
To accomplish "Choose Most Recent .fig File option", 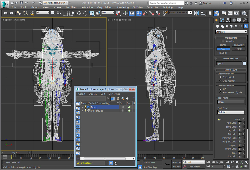I will click(220, 92).
